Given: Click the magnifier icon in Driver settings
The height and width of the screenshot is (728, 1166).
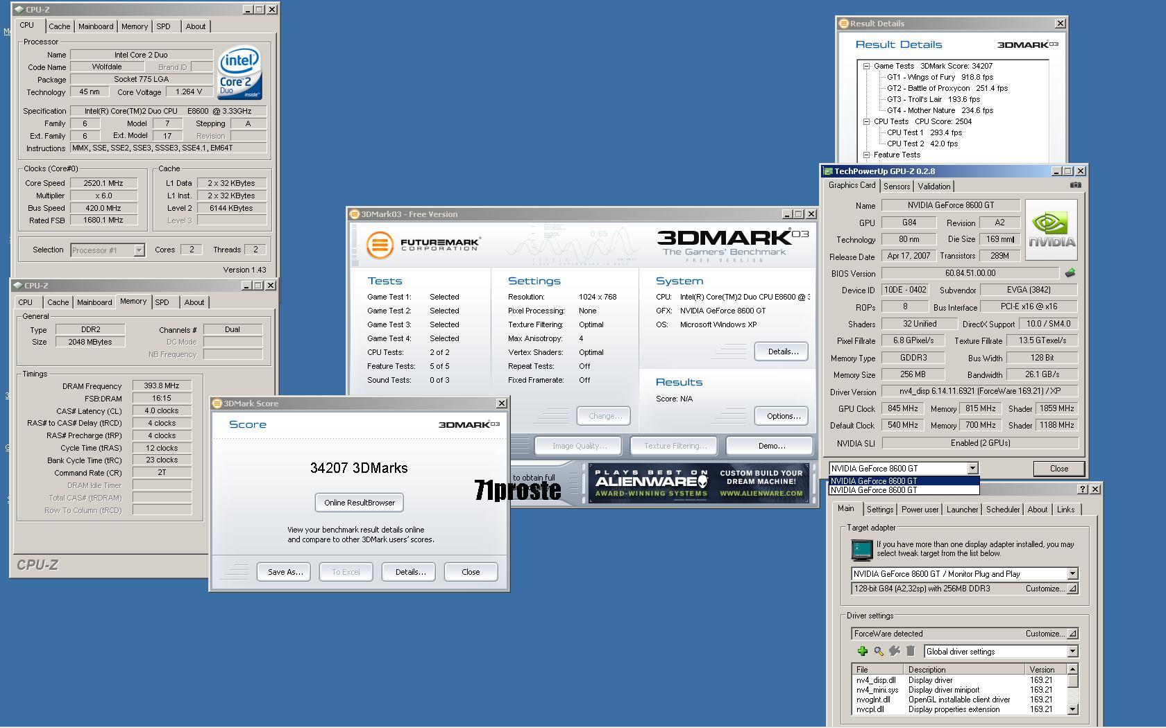Looking at the screenshot, I should point(878,651).
